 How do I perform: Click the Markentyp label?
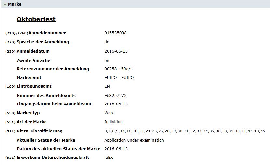pyautogui.click(x=28, y=113)
